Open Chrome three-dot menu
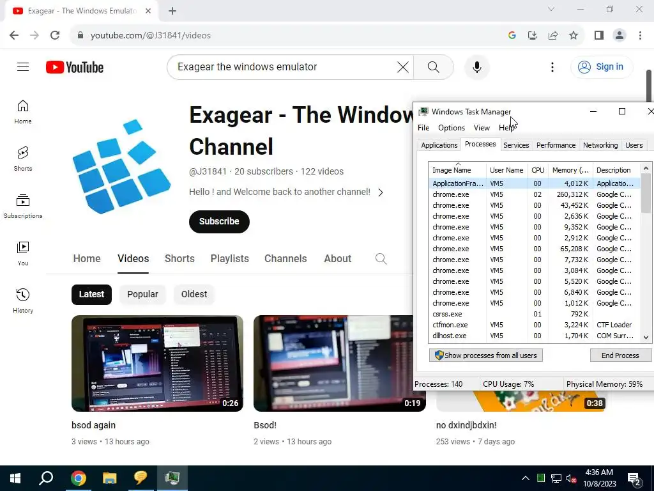The height and width of the screenshot is (491, 654). point(640,36)
